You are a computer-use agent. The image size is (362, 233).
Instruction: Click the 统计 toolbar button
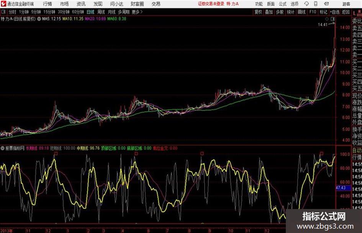pyautogui.click(x=290, y=12)
